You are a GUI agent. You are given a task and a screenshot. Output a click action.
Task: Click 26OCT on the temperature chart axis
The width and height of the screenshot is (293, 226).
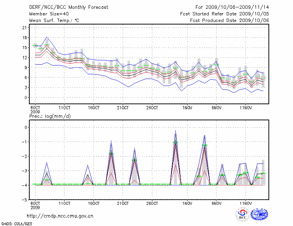tap(152, 108)
